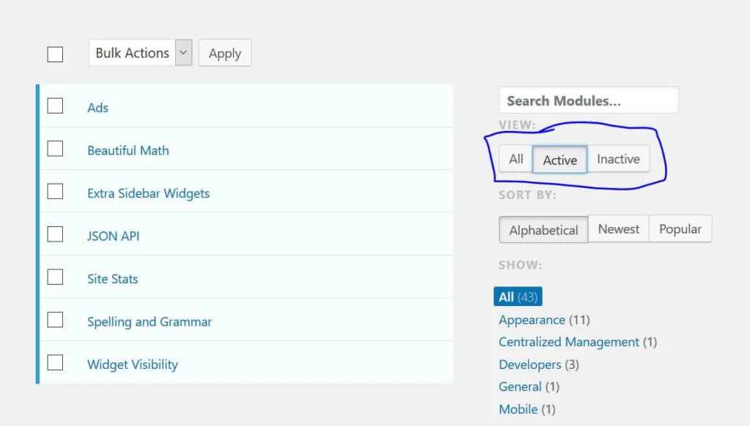Image resolution: width=750 pixels, height=426 pixels.
Task: Tick the Extra Sidebar Widgets checkbox
Action: (x=55, y=191)
